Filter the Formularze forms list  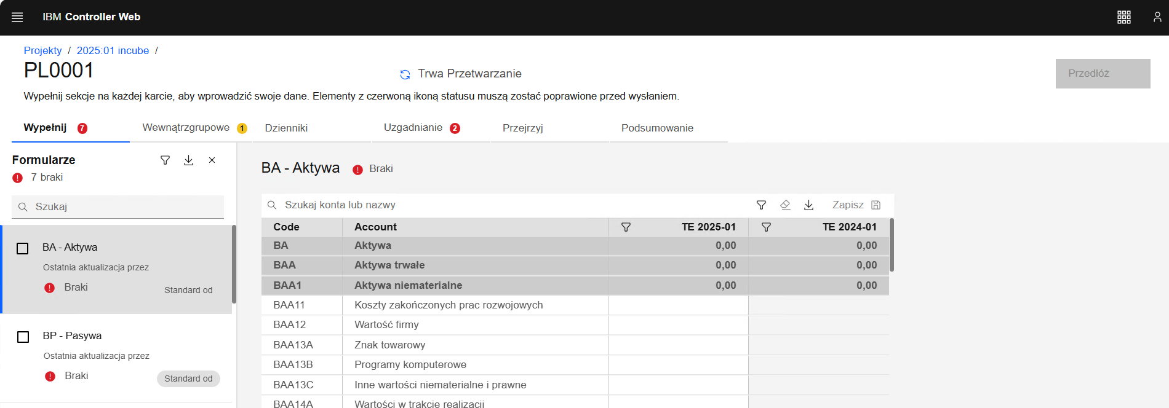165,160
